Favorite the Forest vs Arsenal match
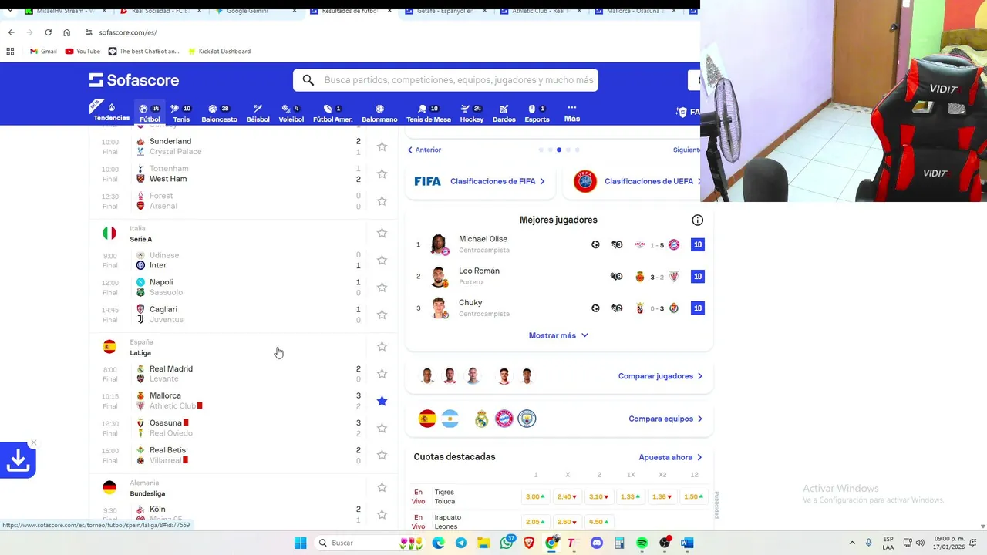The width and height of the screenshot is (987, 555). [382, 201]
